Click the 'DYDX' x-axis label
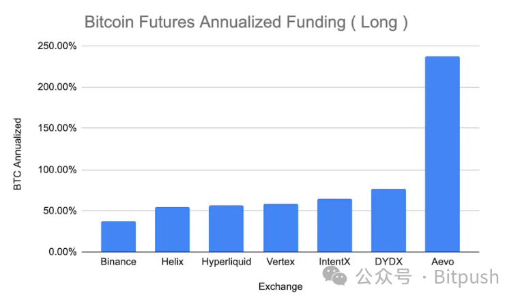Image resolution: width=520 pixels, height=304 pixels. (x=388, y=262)
